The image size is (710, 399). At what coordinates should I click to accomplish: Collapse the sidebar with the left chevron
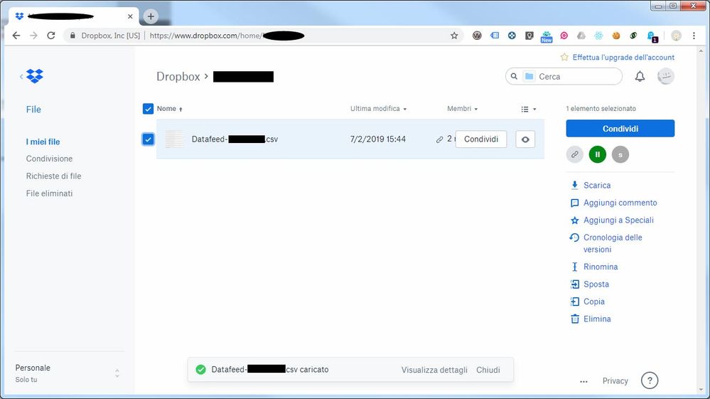[21, 76]
